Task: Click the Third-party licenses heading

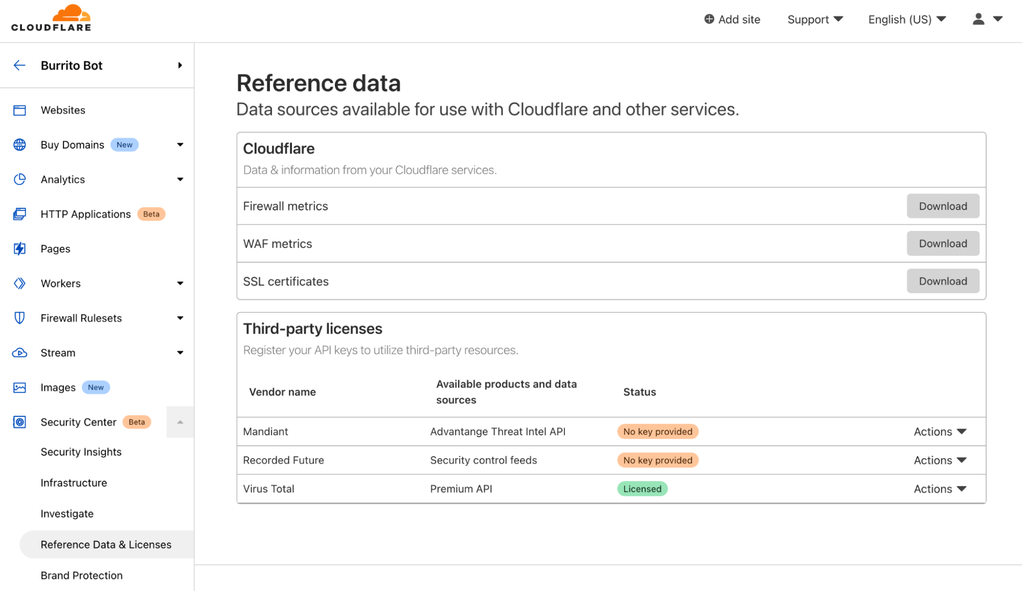Action: [x=312, y=328]
